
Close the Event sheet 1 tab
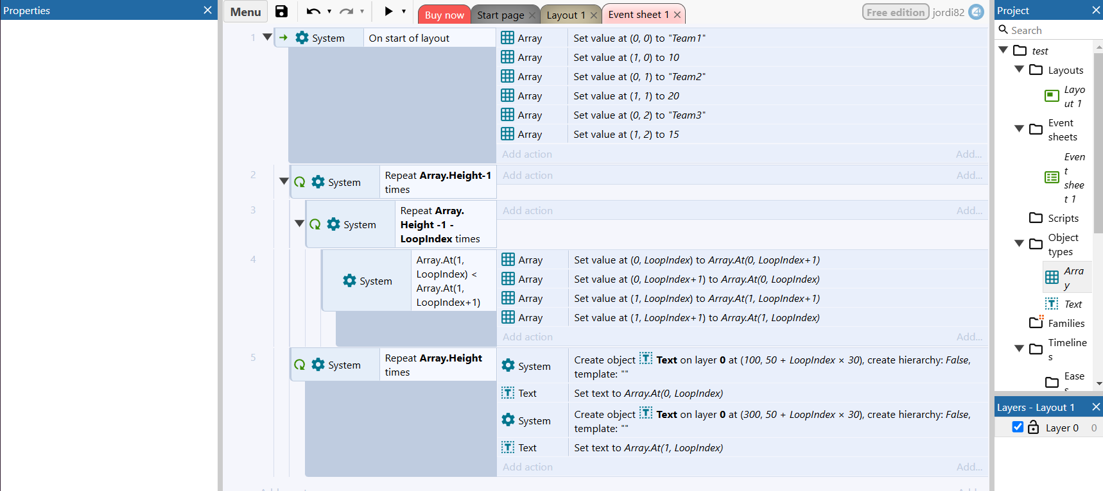(677, 15)
